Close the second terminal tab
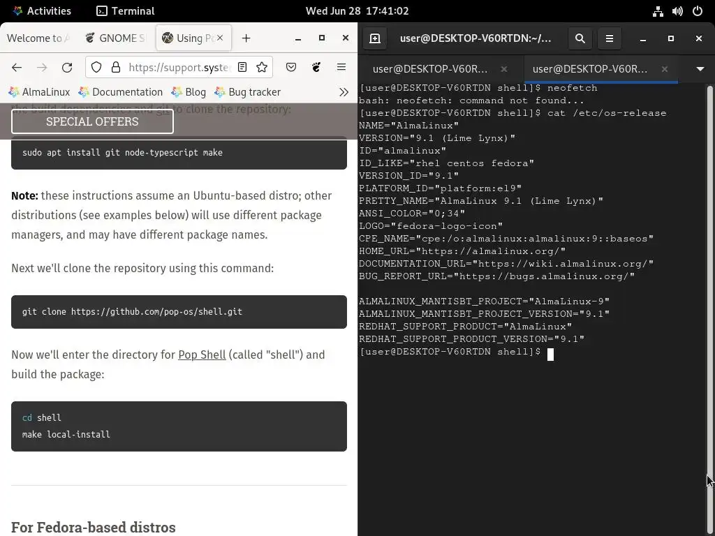 (665, 69)
